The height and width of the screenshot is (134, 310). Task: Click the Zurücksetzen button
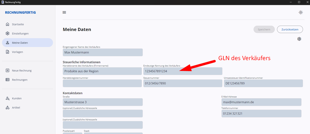[x=290, y=29]
